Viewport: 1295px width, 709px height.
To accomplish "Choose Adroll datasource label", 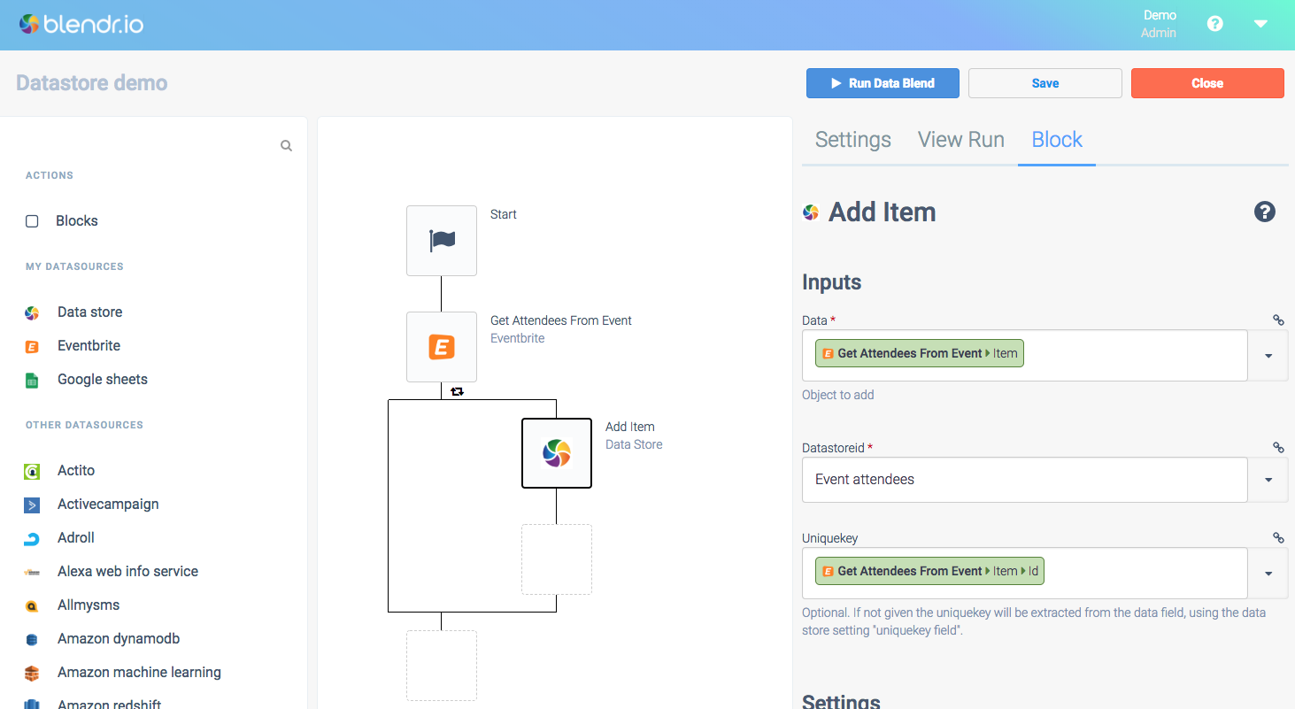I will 76,538.
